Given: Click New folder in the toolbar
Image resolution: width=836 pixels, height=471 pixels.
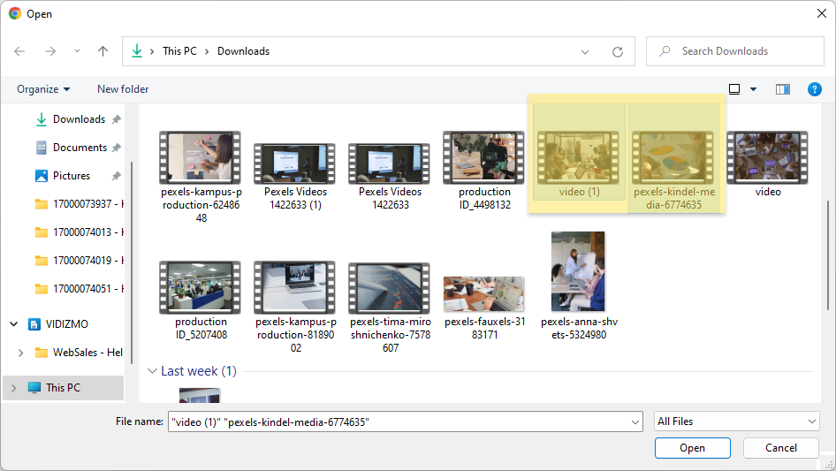Looking at the screenshot, I should click(123, 89).
